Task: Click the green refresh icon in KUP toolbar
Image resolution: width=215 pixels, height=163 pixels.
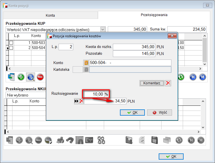Action: (x=181, y=77)
